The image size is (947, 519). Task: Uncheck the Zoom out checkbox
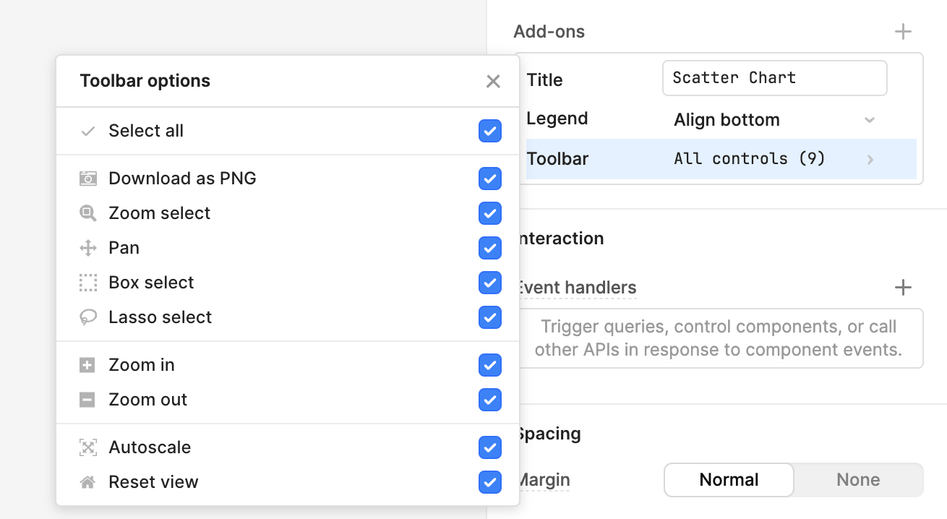tap(490, 400)
